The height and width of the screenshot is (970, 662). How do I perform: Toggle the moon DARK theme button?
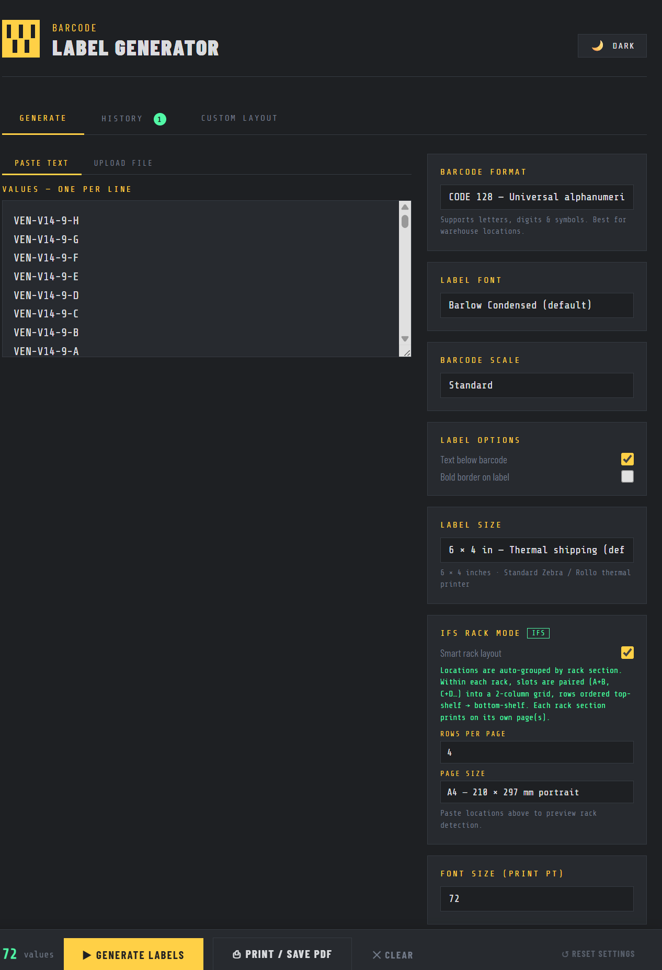coord(612,46)
